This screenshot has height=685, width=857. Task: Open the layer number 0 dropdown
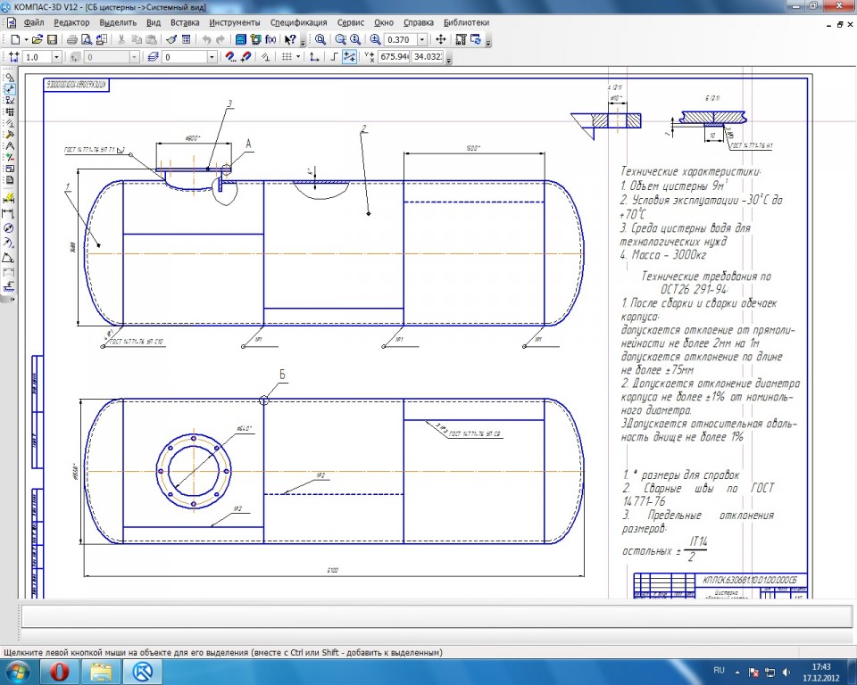212,57
